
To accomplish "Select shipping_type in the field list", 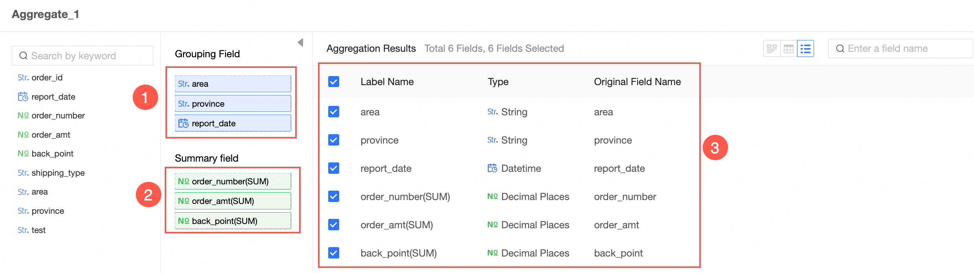I will click(x=58, y=173).
